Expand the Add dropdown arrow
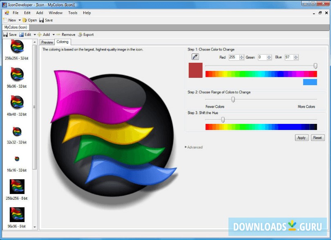331x240 pixels. pos(54,35)
